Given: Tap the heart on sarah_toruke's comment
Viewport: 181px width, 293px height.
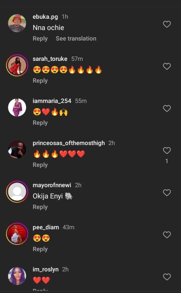Looking at the screenshot, I should 167,67.
